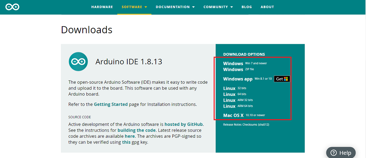This screenshot has width=366, height=158.
Task: Expand the Documentation dropdown menu
Action: (x=175, y=7)
